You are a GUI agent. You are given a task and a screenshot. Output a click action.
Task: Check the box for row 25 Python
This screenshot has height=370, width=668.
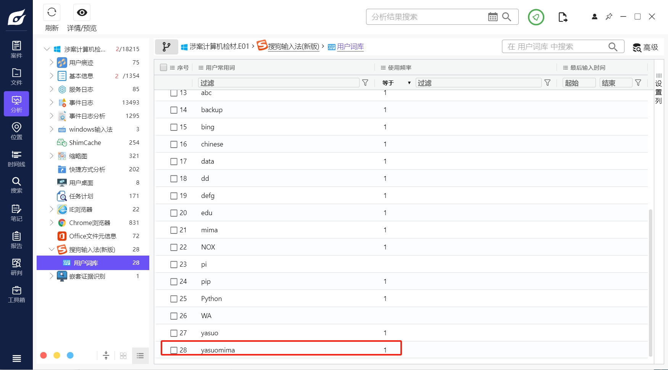[174, 299]
